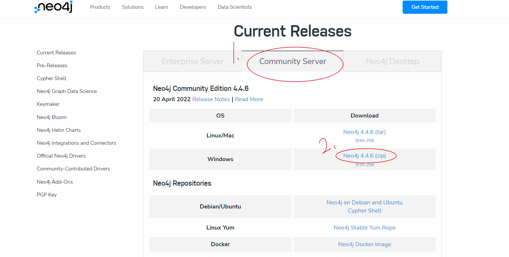Open Community-Contributed Drivers link
The width and height of the screenshot is (509, 257).
[x=73, y=169]
